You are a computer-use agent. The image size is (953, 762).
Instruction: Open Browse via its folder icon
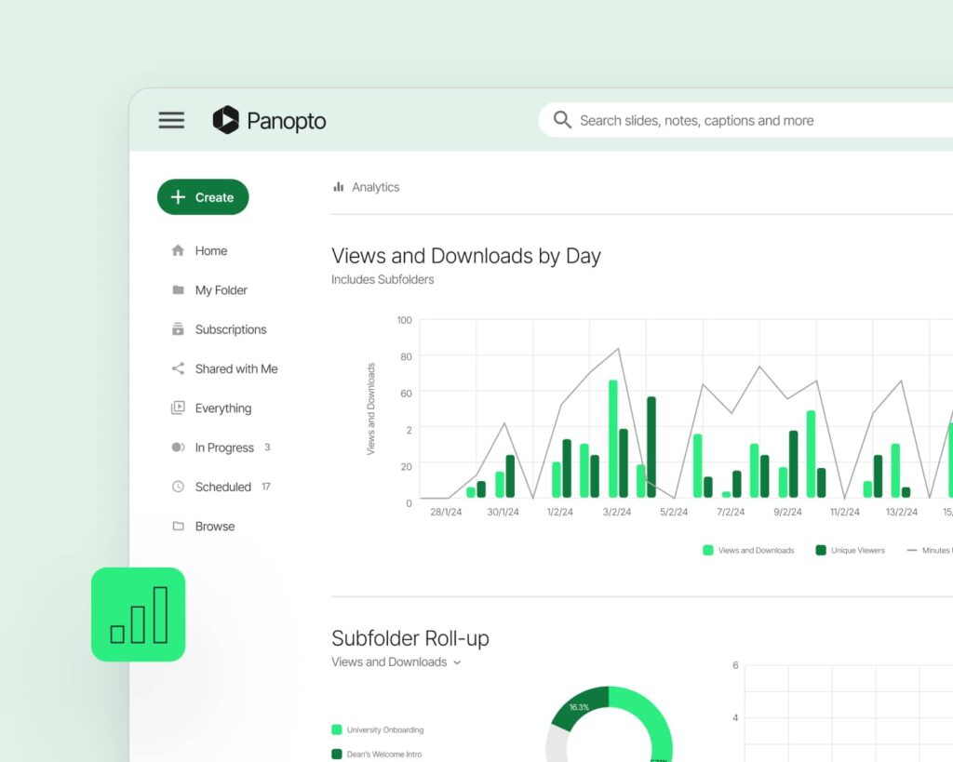click(177, 526)
